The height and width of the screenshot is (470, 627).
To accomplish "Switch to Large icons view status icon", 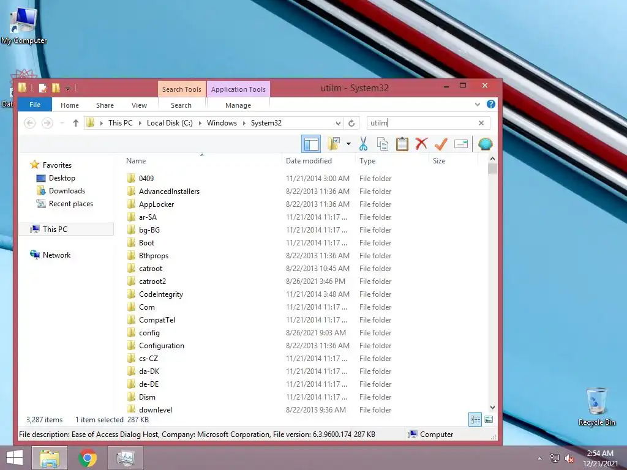I will point(488,420).
